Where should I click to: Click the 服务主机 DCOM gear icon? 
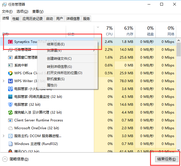[10, 136]
